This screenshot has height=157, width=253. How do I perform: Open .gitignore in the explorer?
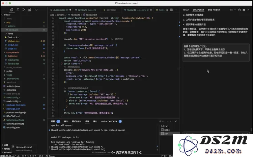(11, 90)
